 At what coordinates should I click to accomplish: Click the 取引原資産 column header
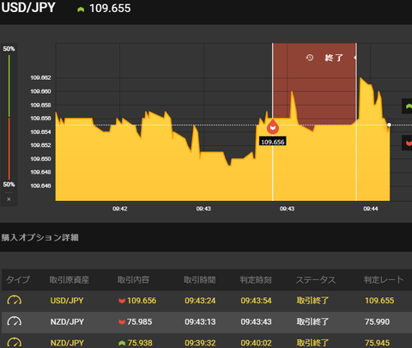pyautogui.click(x=70, y=279)
